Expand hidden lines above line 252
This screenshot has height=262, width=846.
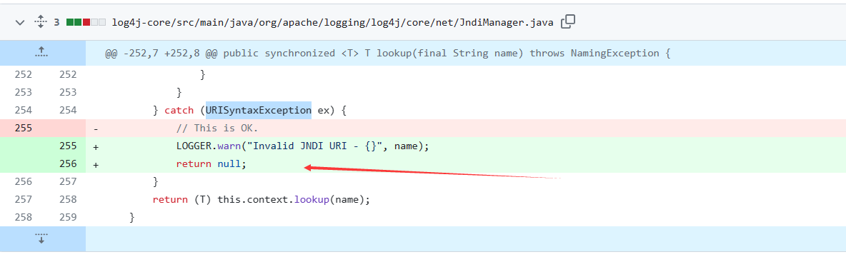41,53
